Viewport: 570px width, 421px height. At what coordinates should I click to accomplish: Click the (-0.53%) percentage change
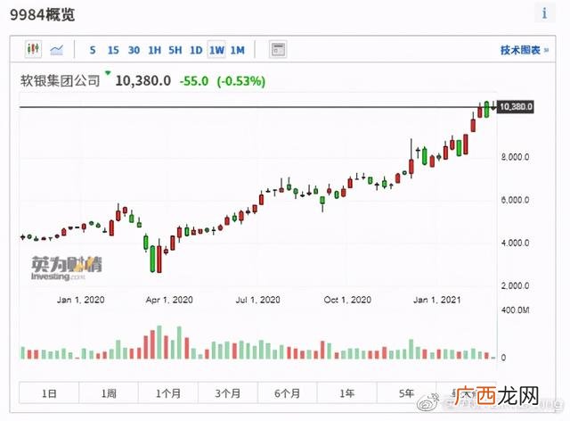(x=241, y=81)
